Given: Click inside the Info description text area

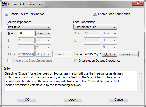Looking at the screenshot, I should [x=71, y=81].
